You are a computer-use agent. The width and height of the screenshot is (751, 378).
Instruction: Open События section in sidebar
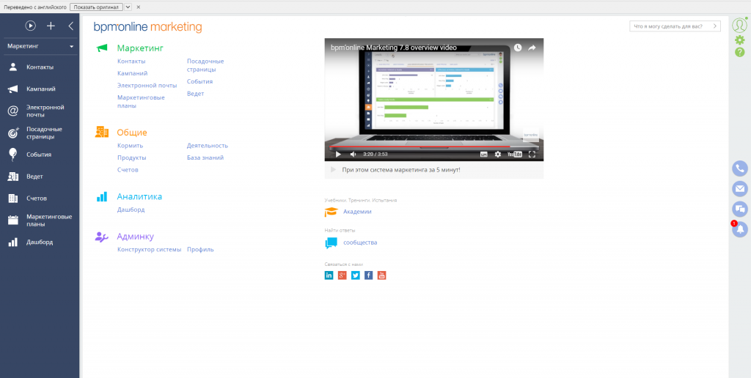(40, 155)
